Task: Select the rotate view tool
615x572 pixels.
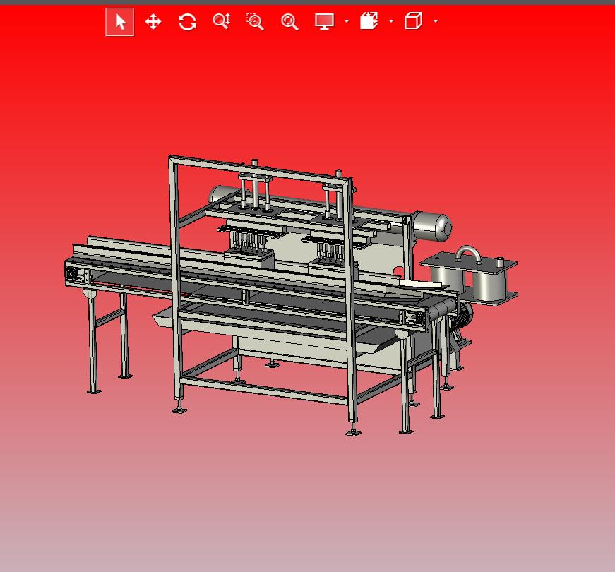Action: (x=187, y=22)
